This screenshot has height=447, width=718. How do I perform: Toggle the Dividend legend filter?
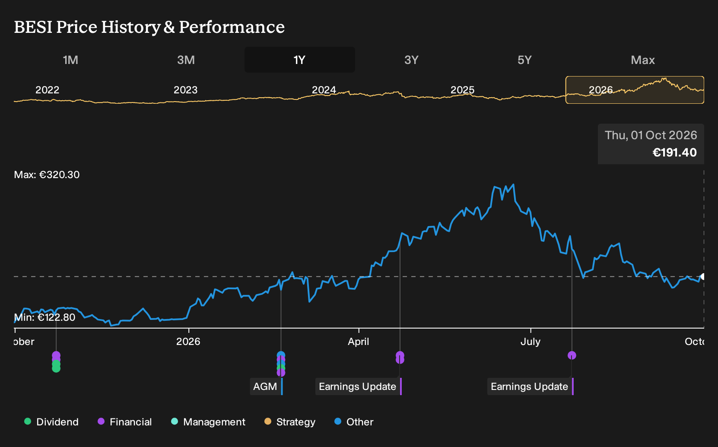51,421
